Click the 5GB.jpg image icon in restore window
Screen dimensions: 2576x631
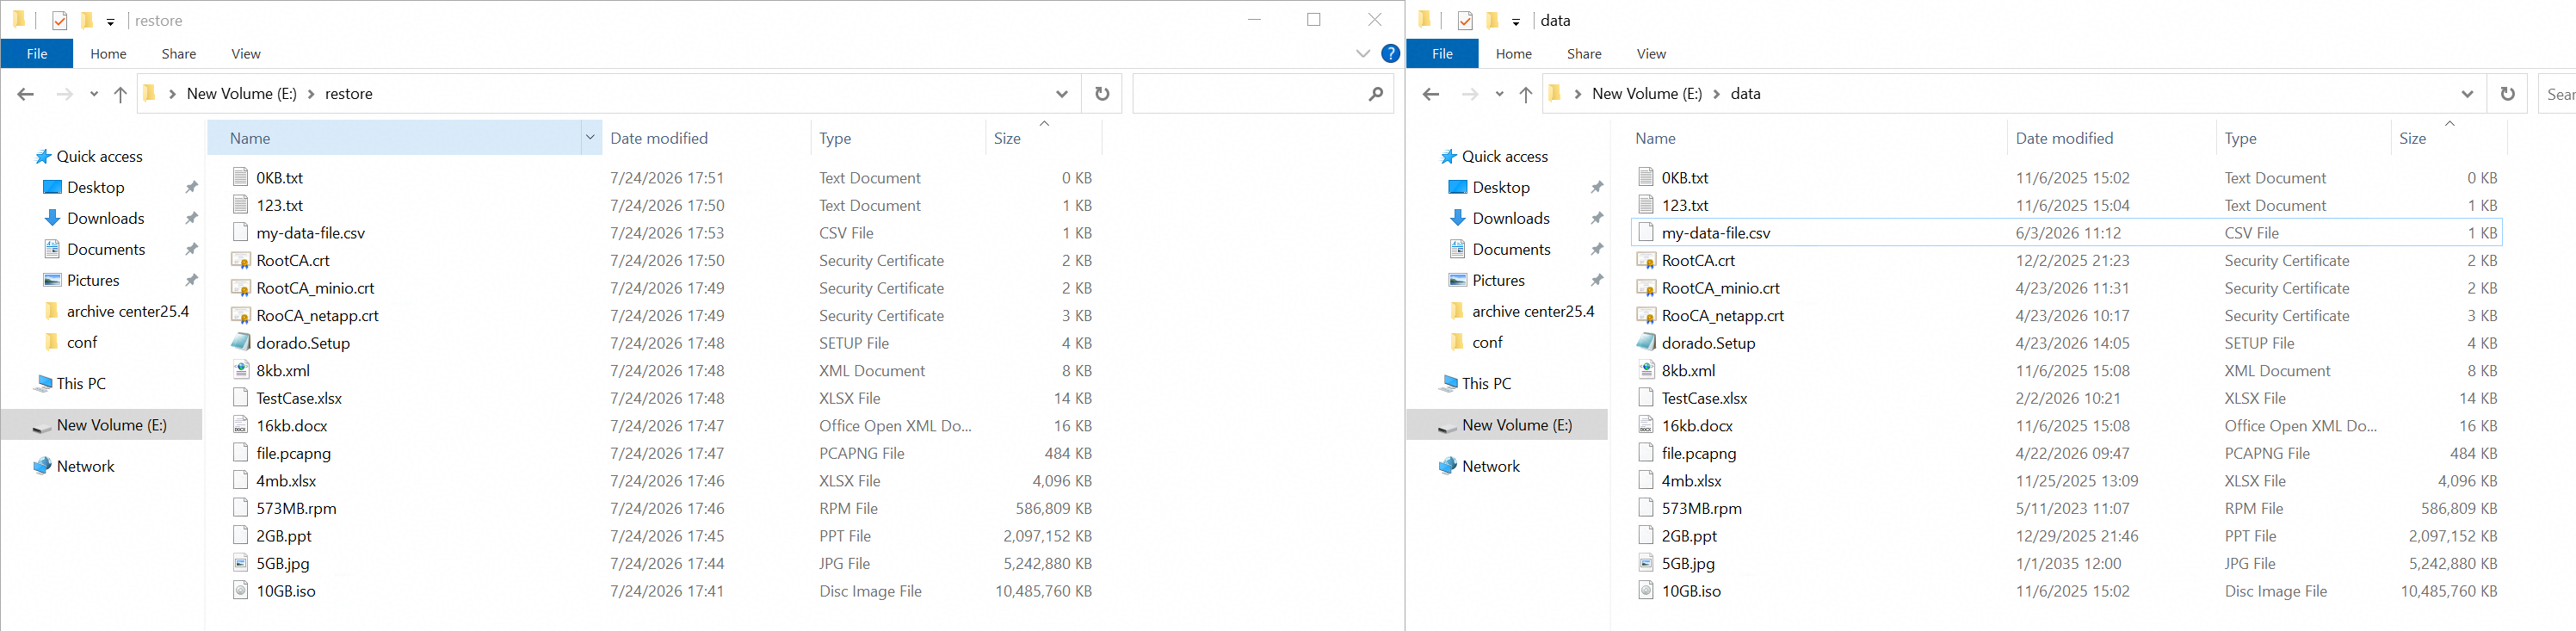coord(240,564)
